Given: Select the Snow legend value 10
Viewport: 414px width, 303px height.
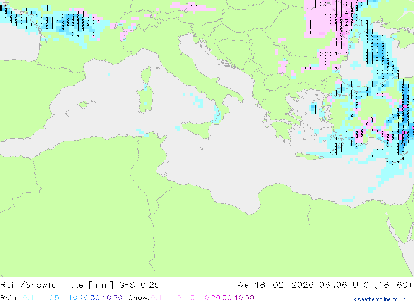Looking at the screenshot, I should pyautogui.click(x=205, y=298).
